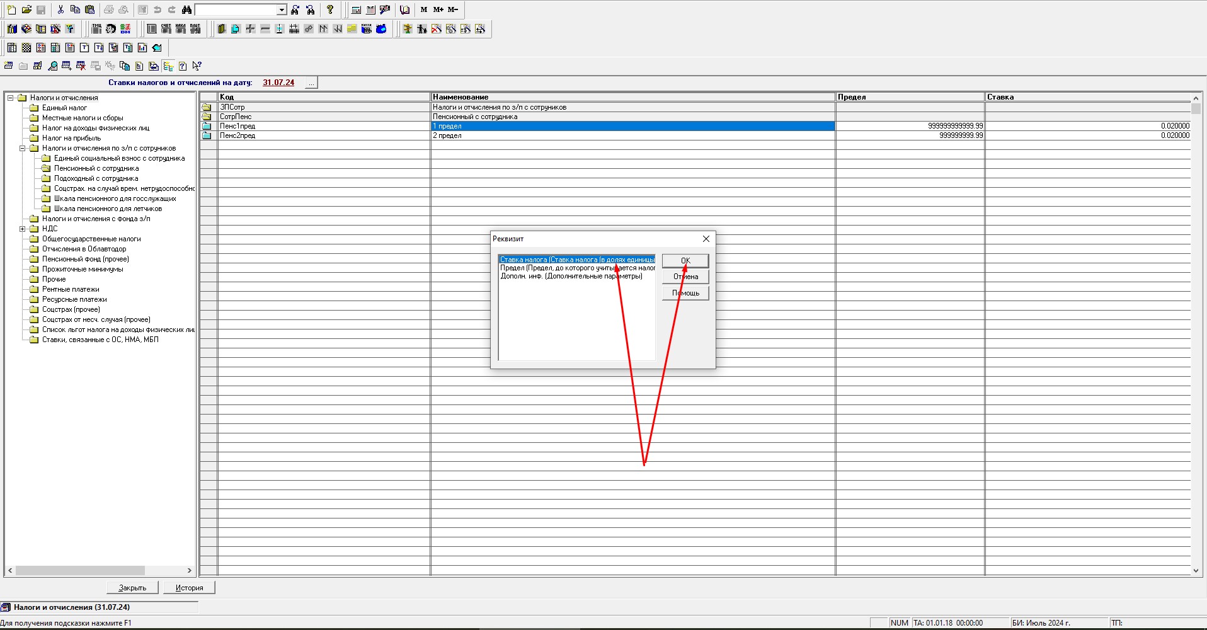
Task: Click the checkerboard icon in third toolbar
Action: tap(26, 47)
